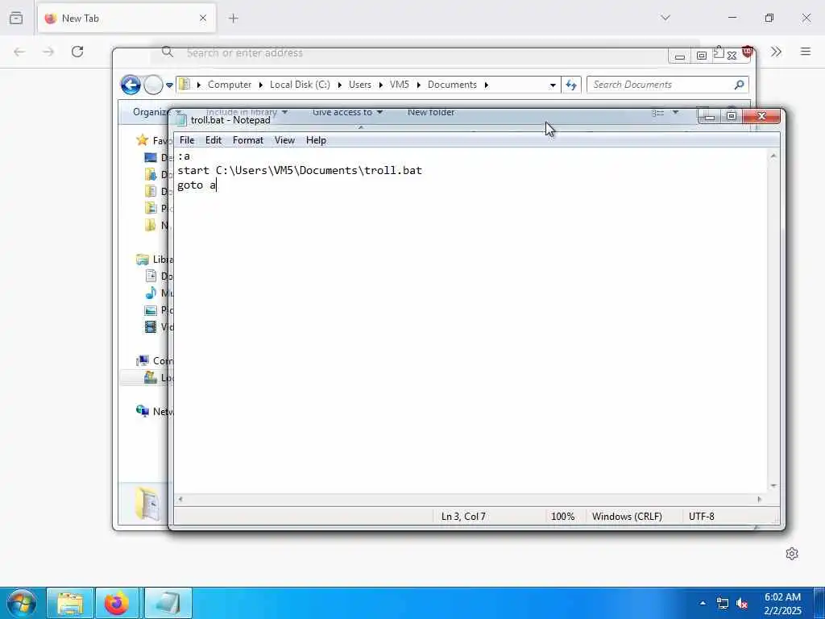The image size is (825, 619).
Task: Click VM5 in Explorer address path
Action: pyautogui.click(x=400, y=85)
